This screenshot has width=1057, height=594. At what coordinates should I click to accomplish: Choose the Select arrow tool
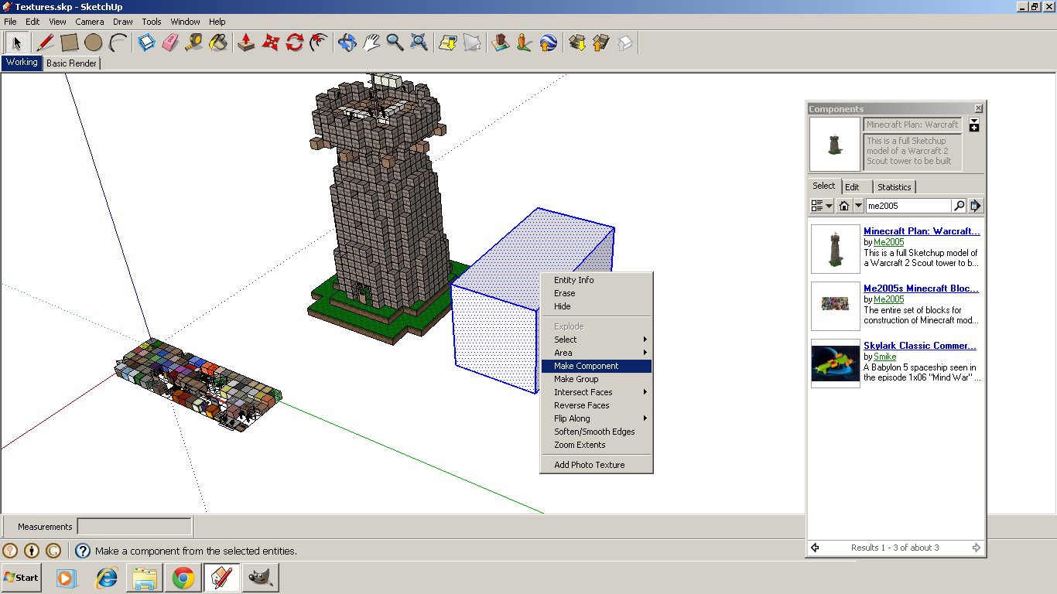click(x=17, y=43)
